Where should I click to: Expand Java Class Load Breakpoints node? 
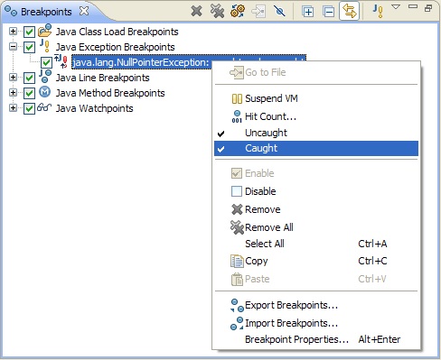click(x=13, y=31)
